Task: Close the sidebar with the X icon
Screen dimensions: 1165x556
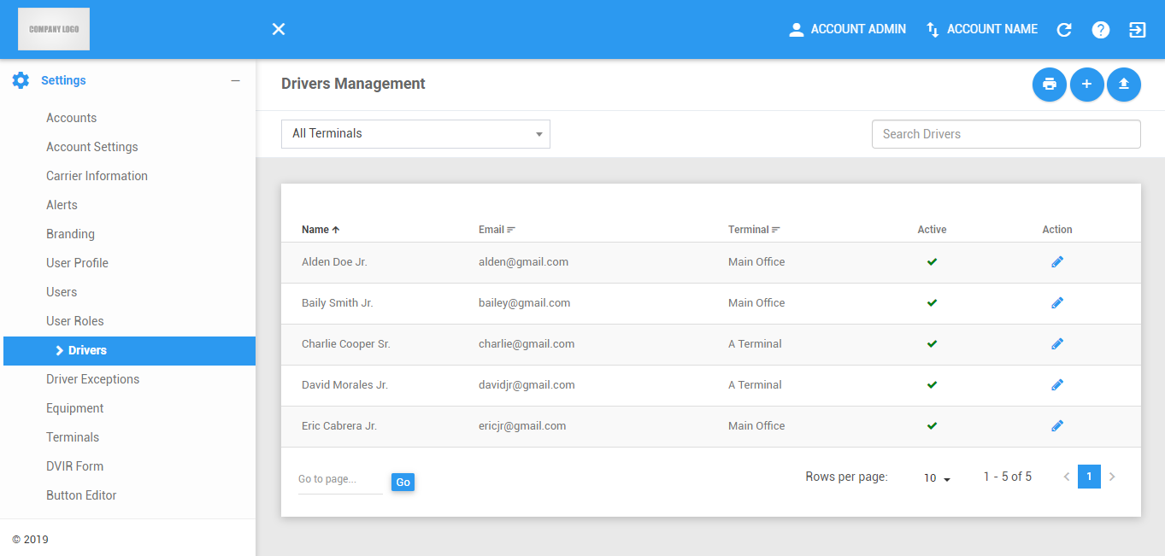Action: pos(279,29)
